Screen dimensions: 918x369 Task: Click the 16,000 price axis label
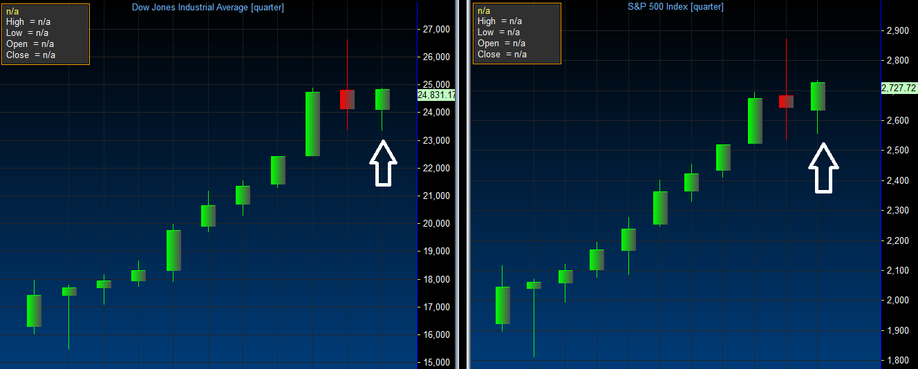pos(436,334)
